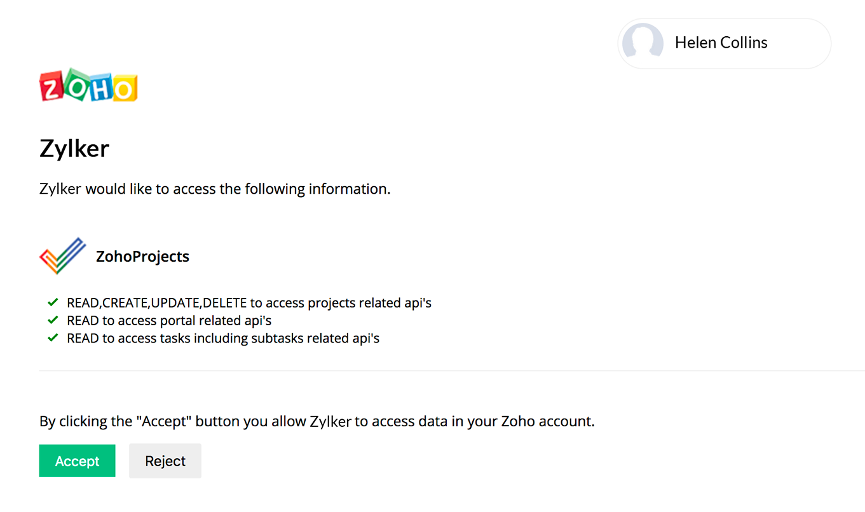
Task: Click the 'Zylker would like to access' sentence
Action: click(215, 189)
